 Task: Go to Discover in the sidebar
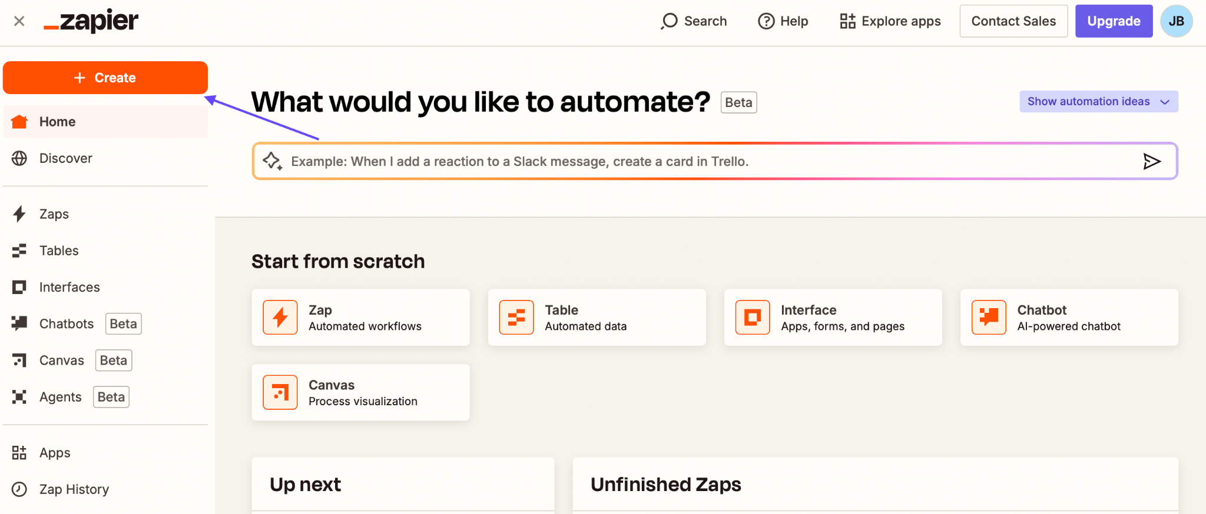[105, 158]
